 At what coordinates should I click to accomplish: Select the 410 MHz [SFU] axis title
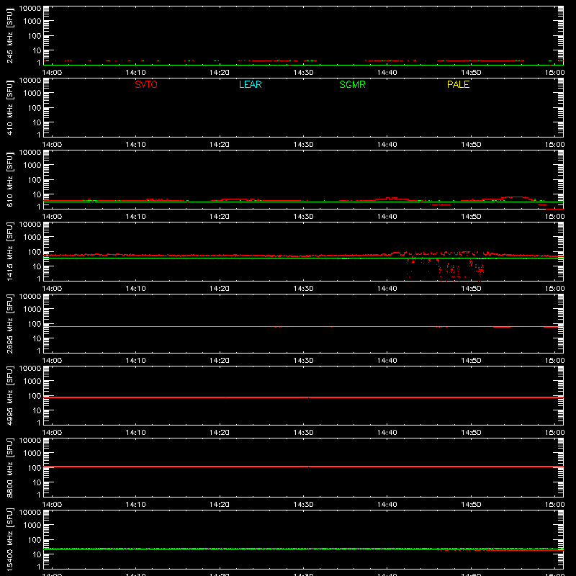click(x=9, y=108)
